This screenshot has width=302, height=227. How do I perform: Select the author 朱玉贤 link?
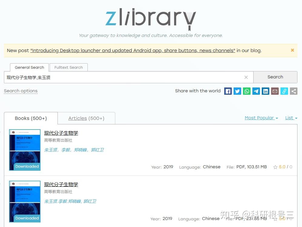pos(51,150)
